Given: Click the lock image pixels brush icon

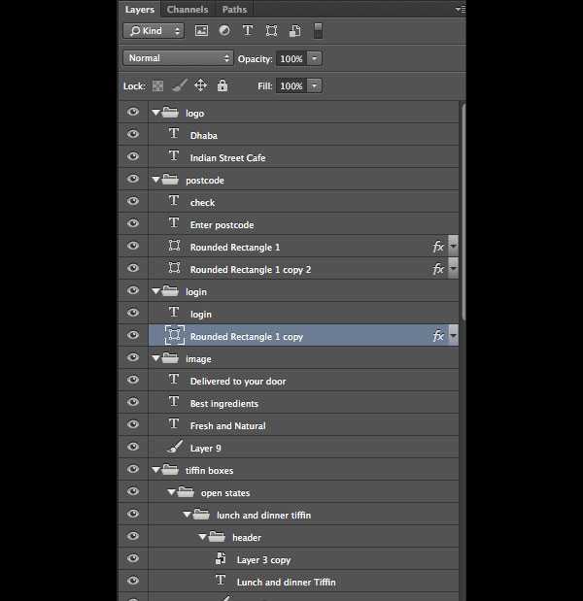Looking at the screenshot, I should tap(179, 86).
